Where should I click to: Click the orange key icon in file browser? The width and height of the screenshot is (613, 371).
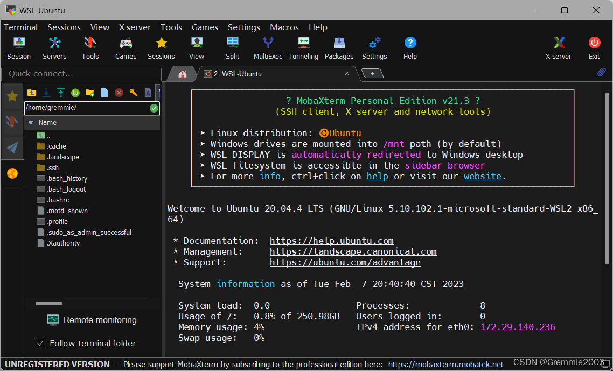coord(134,93)
